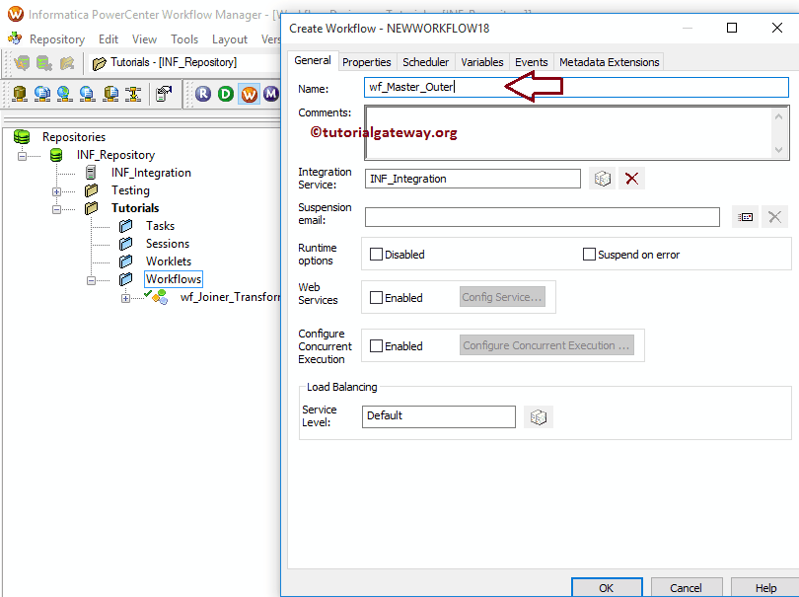This screenshot has height=597, width=799.
Task: Collapse the INF_Repository tree node
Action: point(22,156)
